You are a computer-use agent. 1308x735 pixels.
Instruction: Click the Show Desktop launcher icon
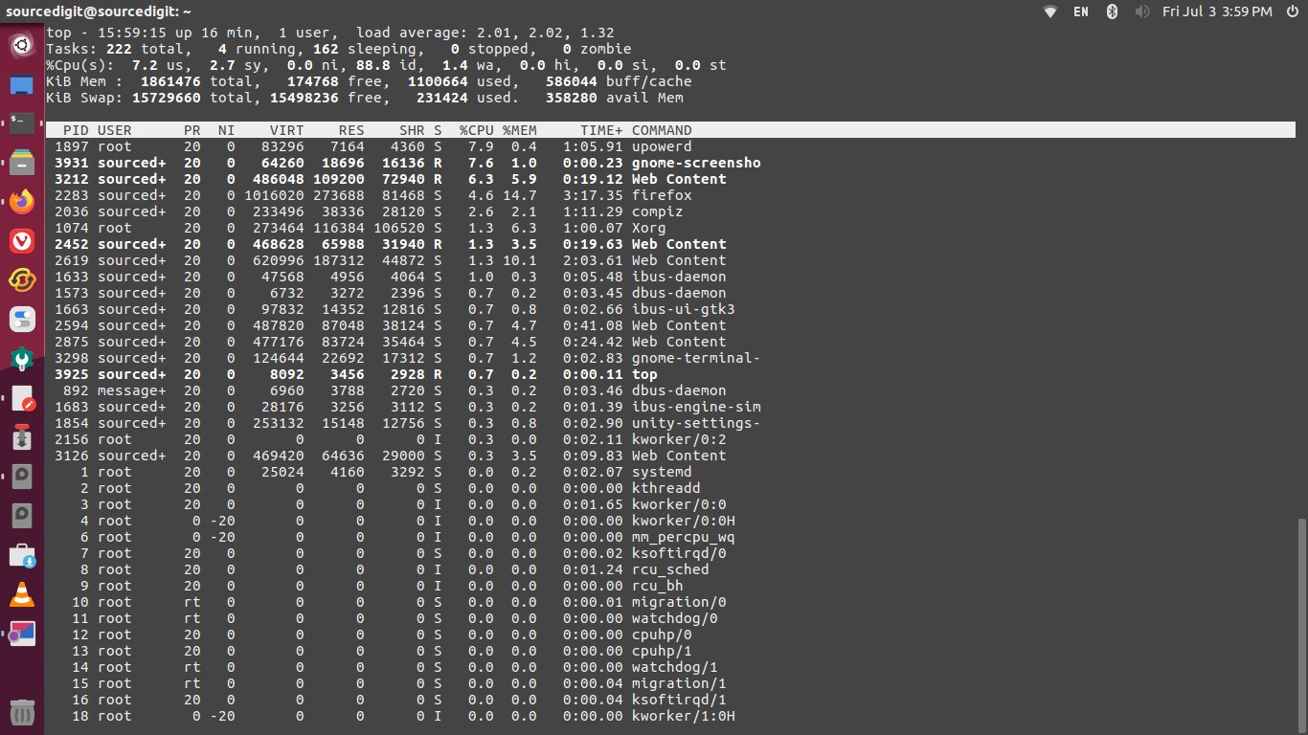(22, 84)
